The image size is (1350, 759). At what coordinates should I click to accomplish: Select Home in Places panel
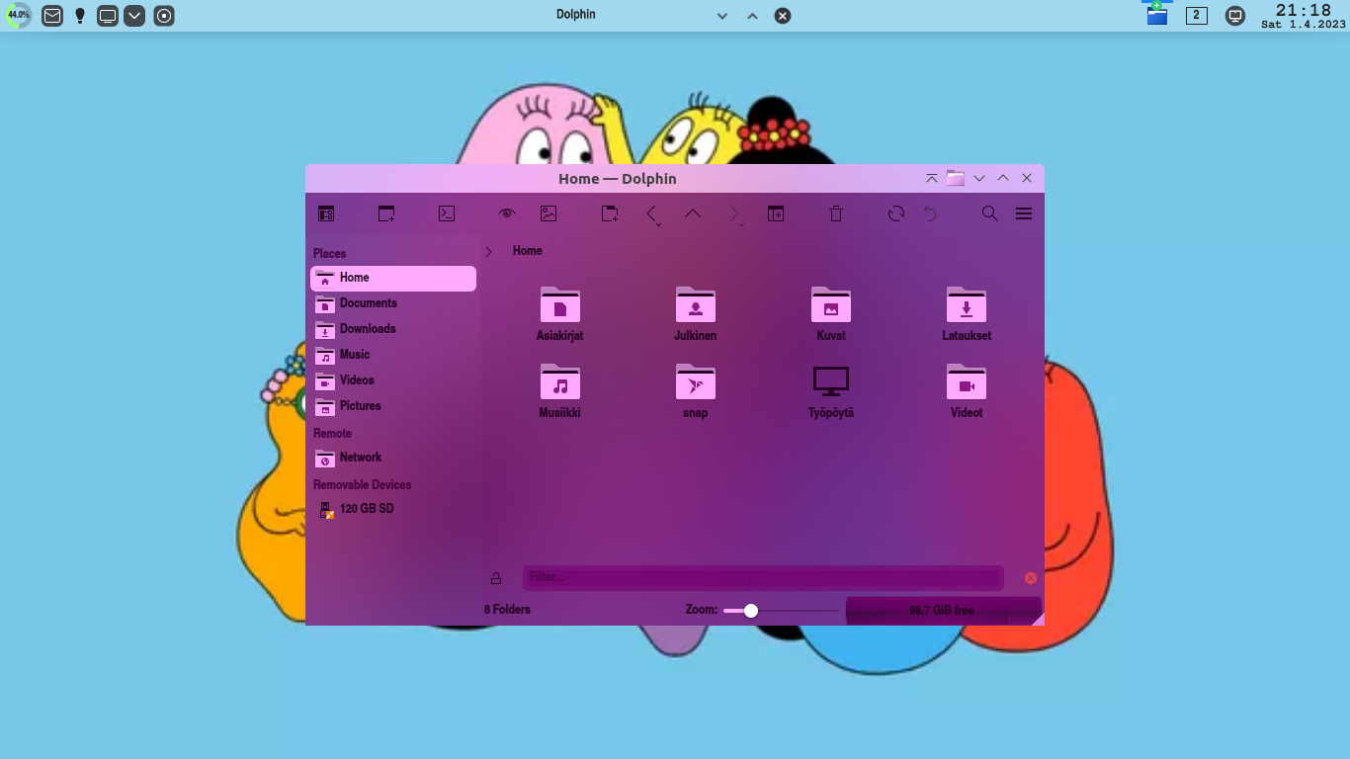coord(393,279)
